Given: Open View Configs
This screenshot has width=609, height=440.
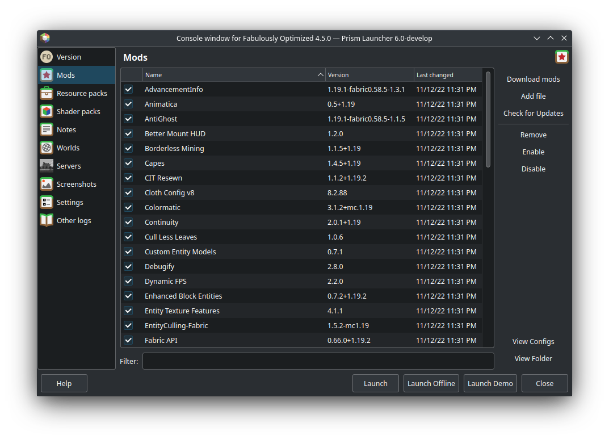Looking at the screenshot, I should click(x=534, y=341).
